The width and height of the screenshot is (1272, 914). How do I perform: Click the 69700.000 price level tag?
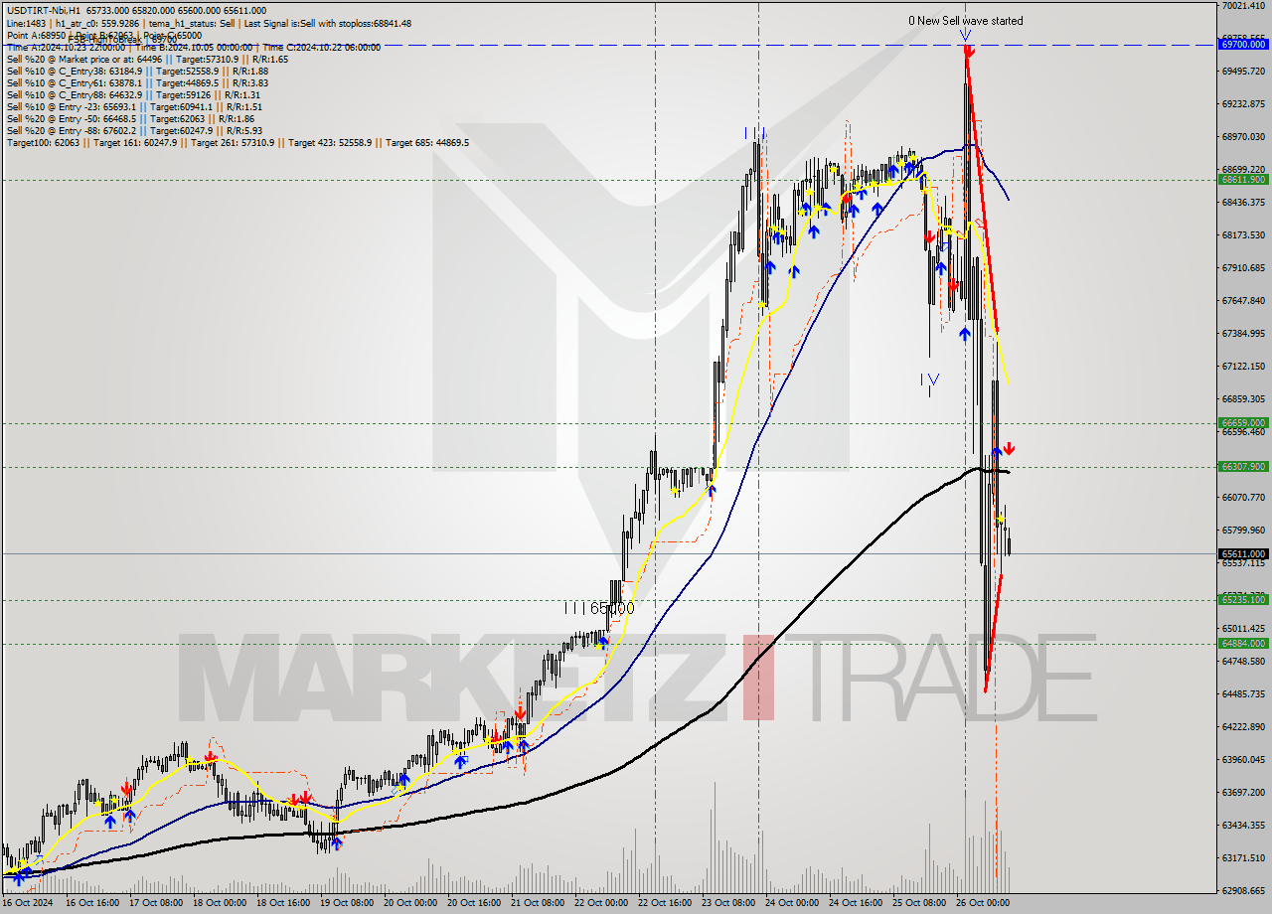coord(1243,45)
